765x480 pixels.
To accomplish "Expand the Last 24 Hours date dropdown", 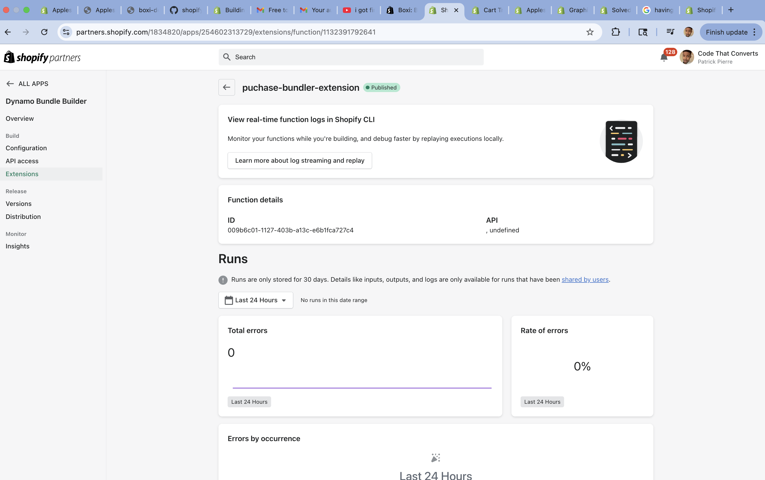I will (x=256, y=300).
